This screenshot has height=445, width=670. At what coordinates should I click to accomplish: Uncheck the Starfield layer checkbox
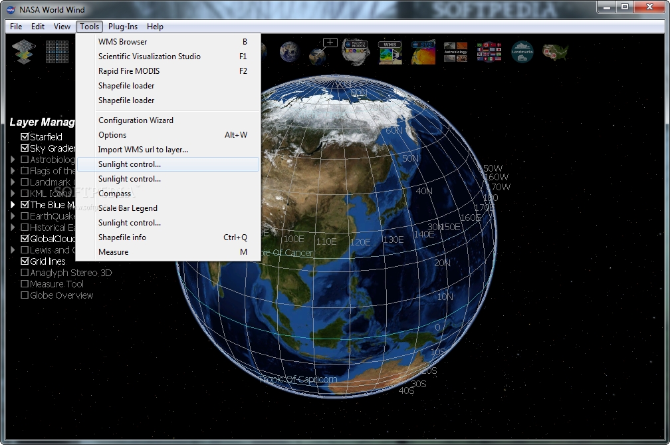coord(25,137)
